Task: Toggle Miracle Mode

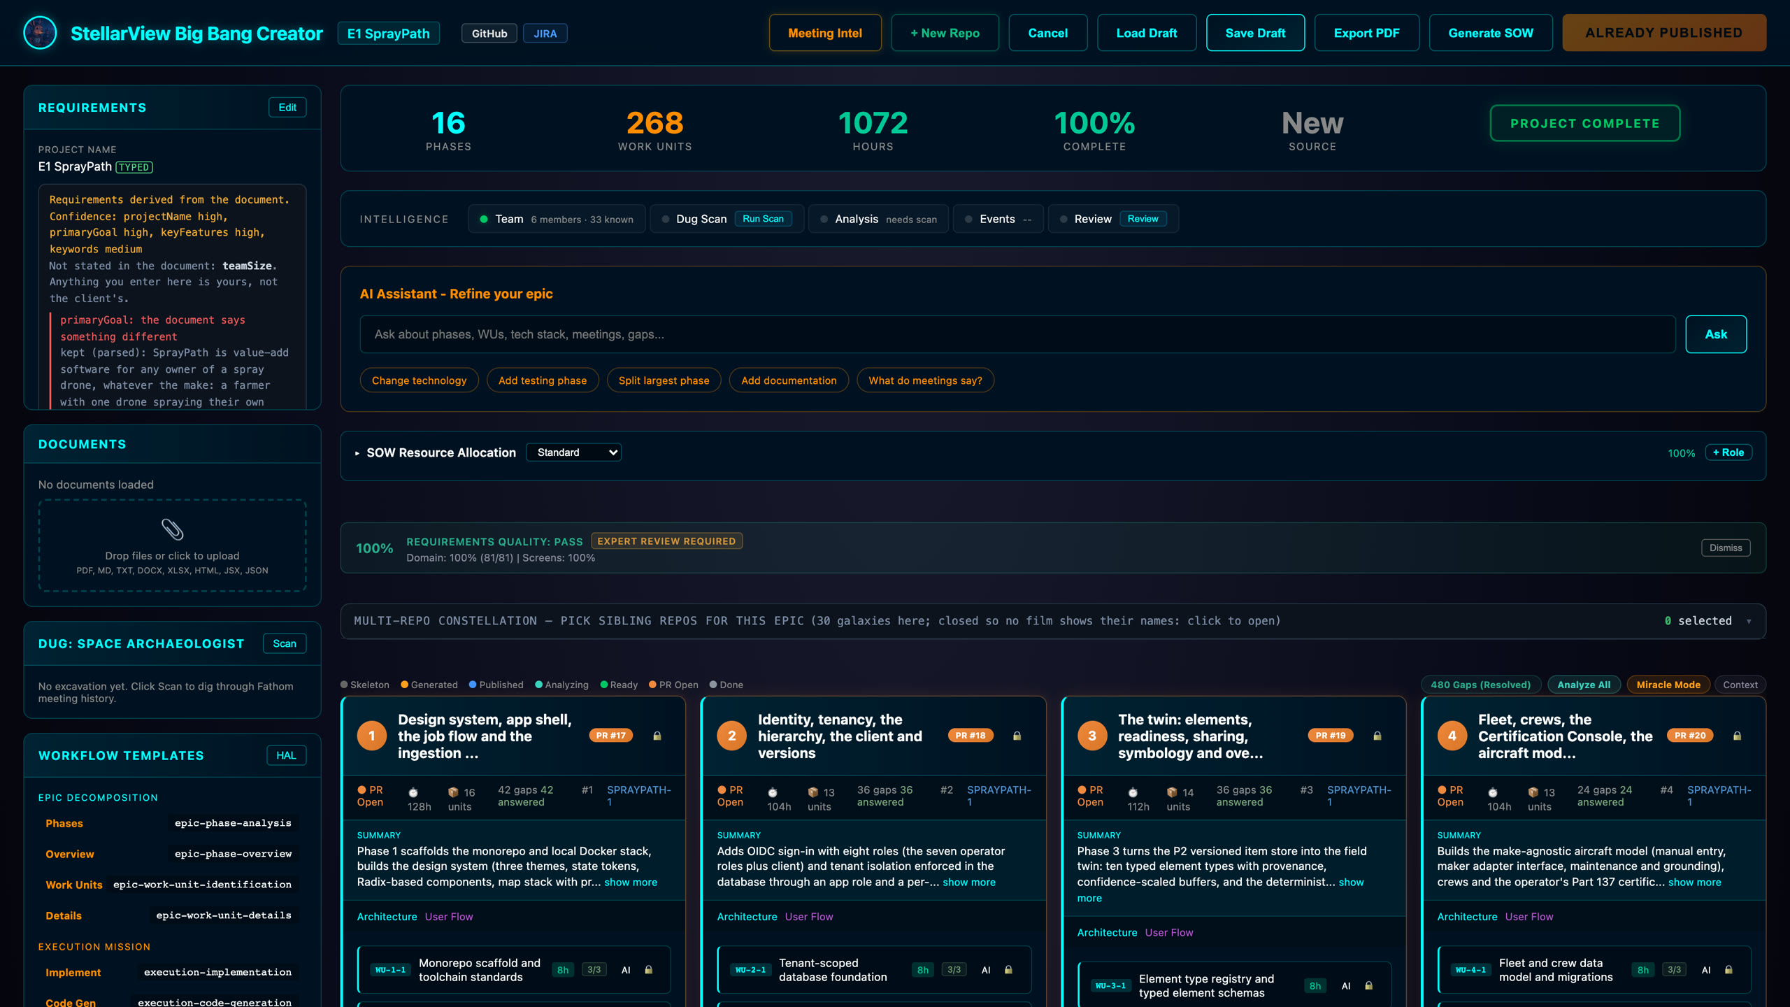Action: [1668, 685]
